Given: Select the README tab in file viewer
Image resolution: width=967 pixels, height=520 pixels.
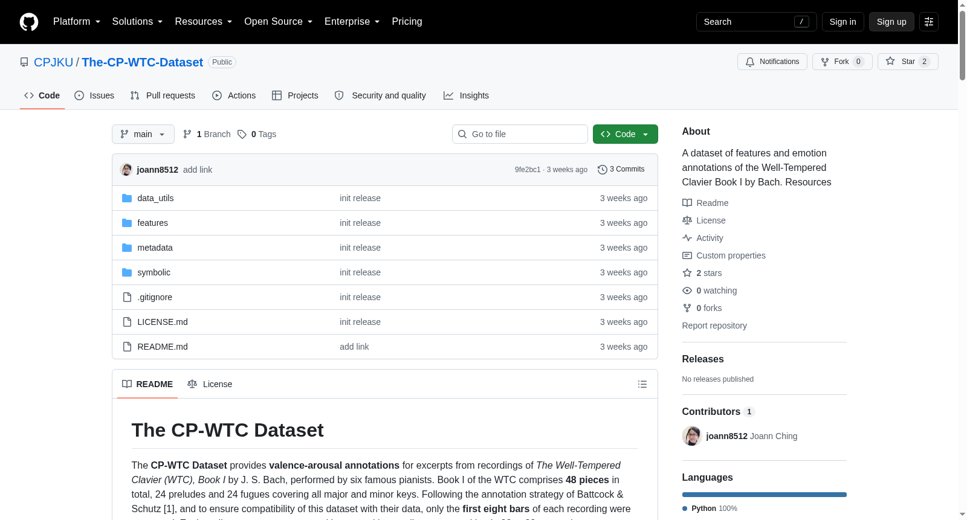Looking at the screenshot, I should pos(147,384).
